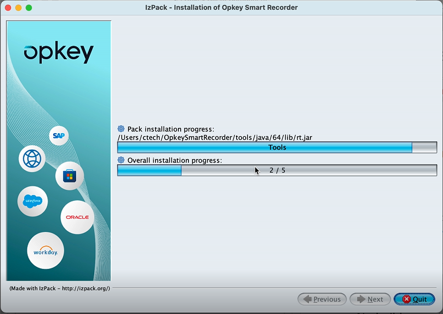Click the Workday logo bubble
The height and width of the screenshot is (314, 443).
(x=45, y=251)
